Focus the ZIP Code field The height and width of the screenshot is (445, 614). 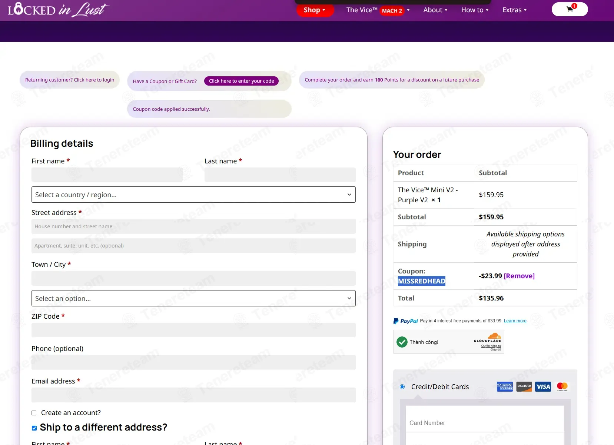[x=193, y=330]
